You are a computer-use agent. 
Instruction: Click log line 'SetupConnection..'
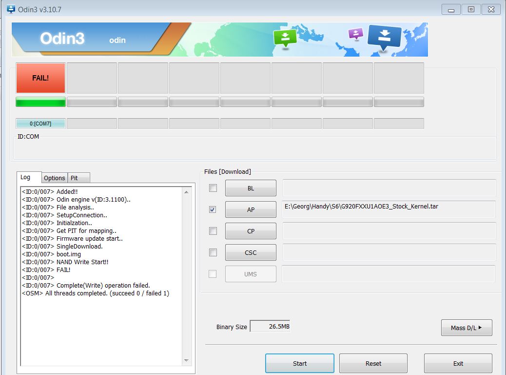click(x=64, y=215)
